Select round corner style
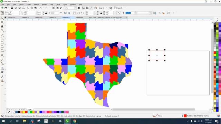221x124 pixels. coord(75,13)
